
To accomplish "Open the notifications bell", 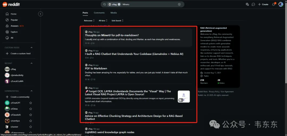I will tap(273, 5).
